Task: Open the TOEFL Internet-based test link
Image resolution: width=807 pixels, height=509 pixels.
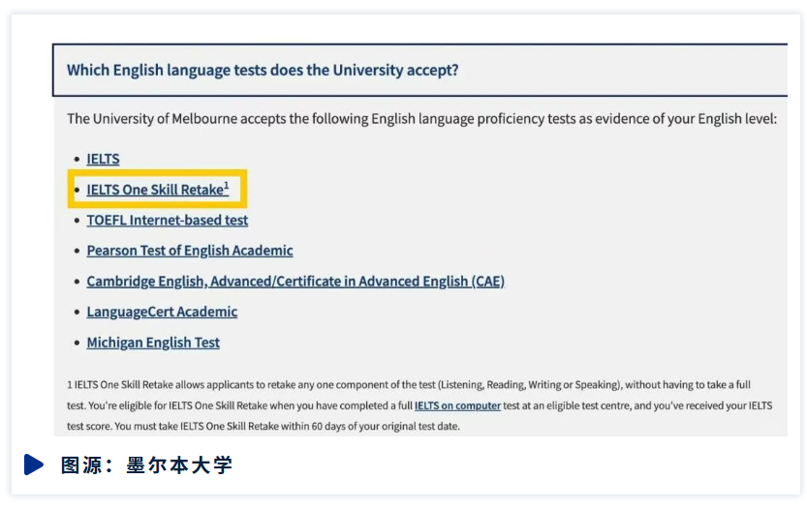Action: [x=167, y=221]
